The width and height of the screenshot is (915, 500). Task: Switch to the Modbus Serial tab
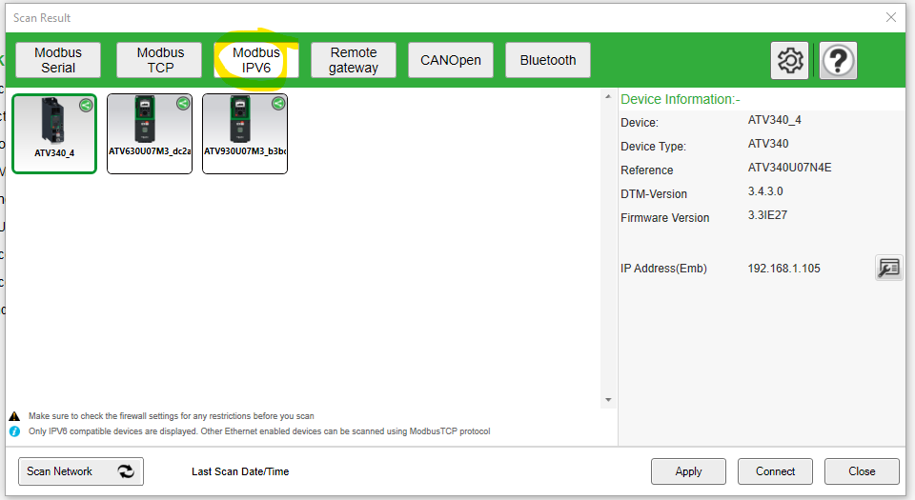click(58, 60)
